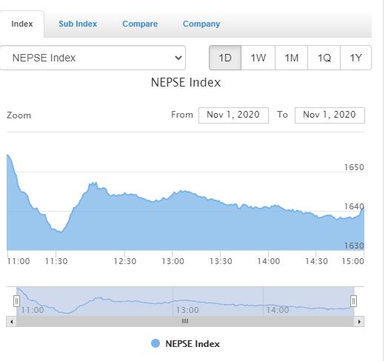
Task: Select the 1M range button
Action: point(292,58)
